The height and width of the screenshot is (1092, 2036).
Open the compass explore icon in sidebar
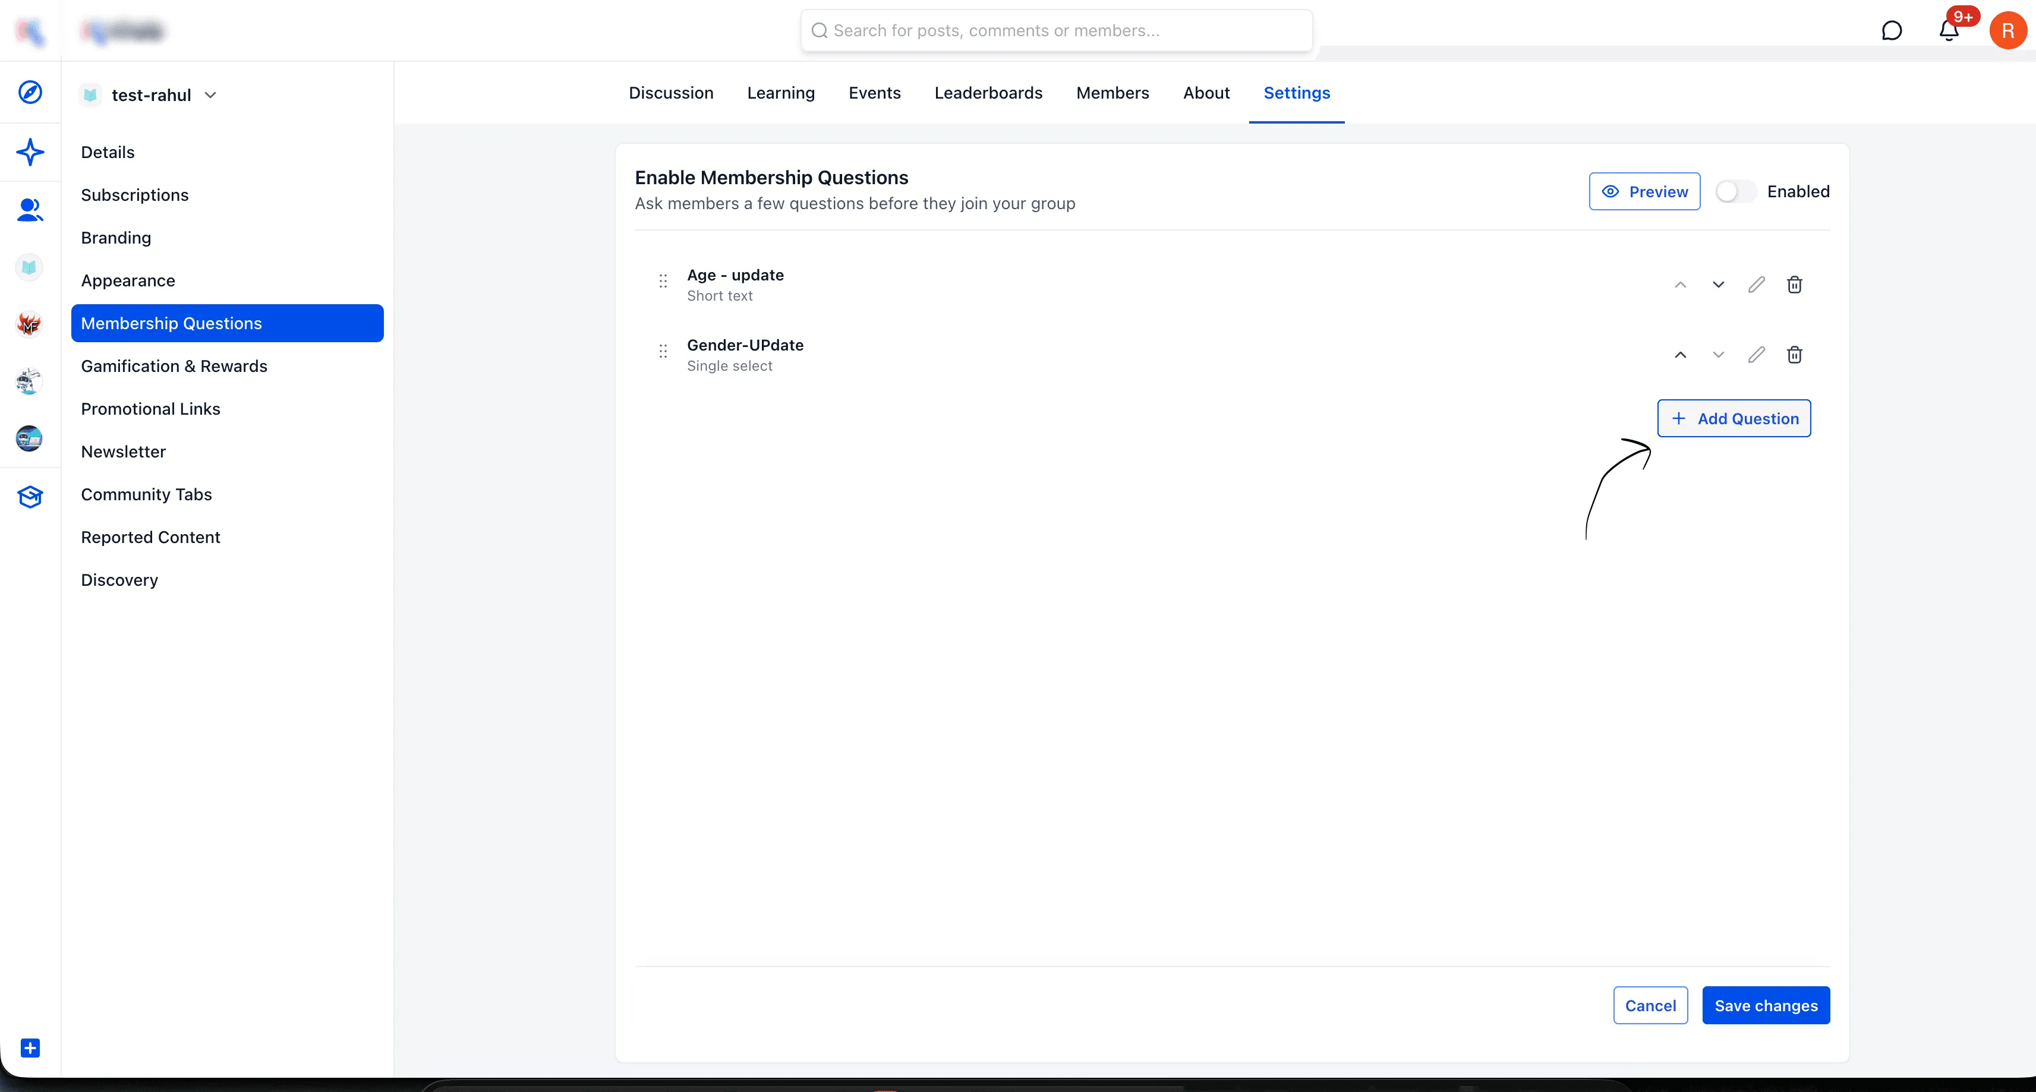pos(30,93)
